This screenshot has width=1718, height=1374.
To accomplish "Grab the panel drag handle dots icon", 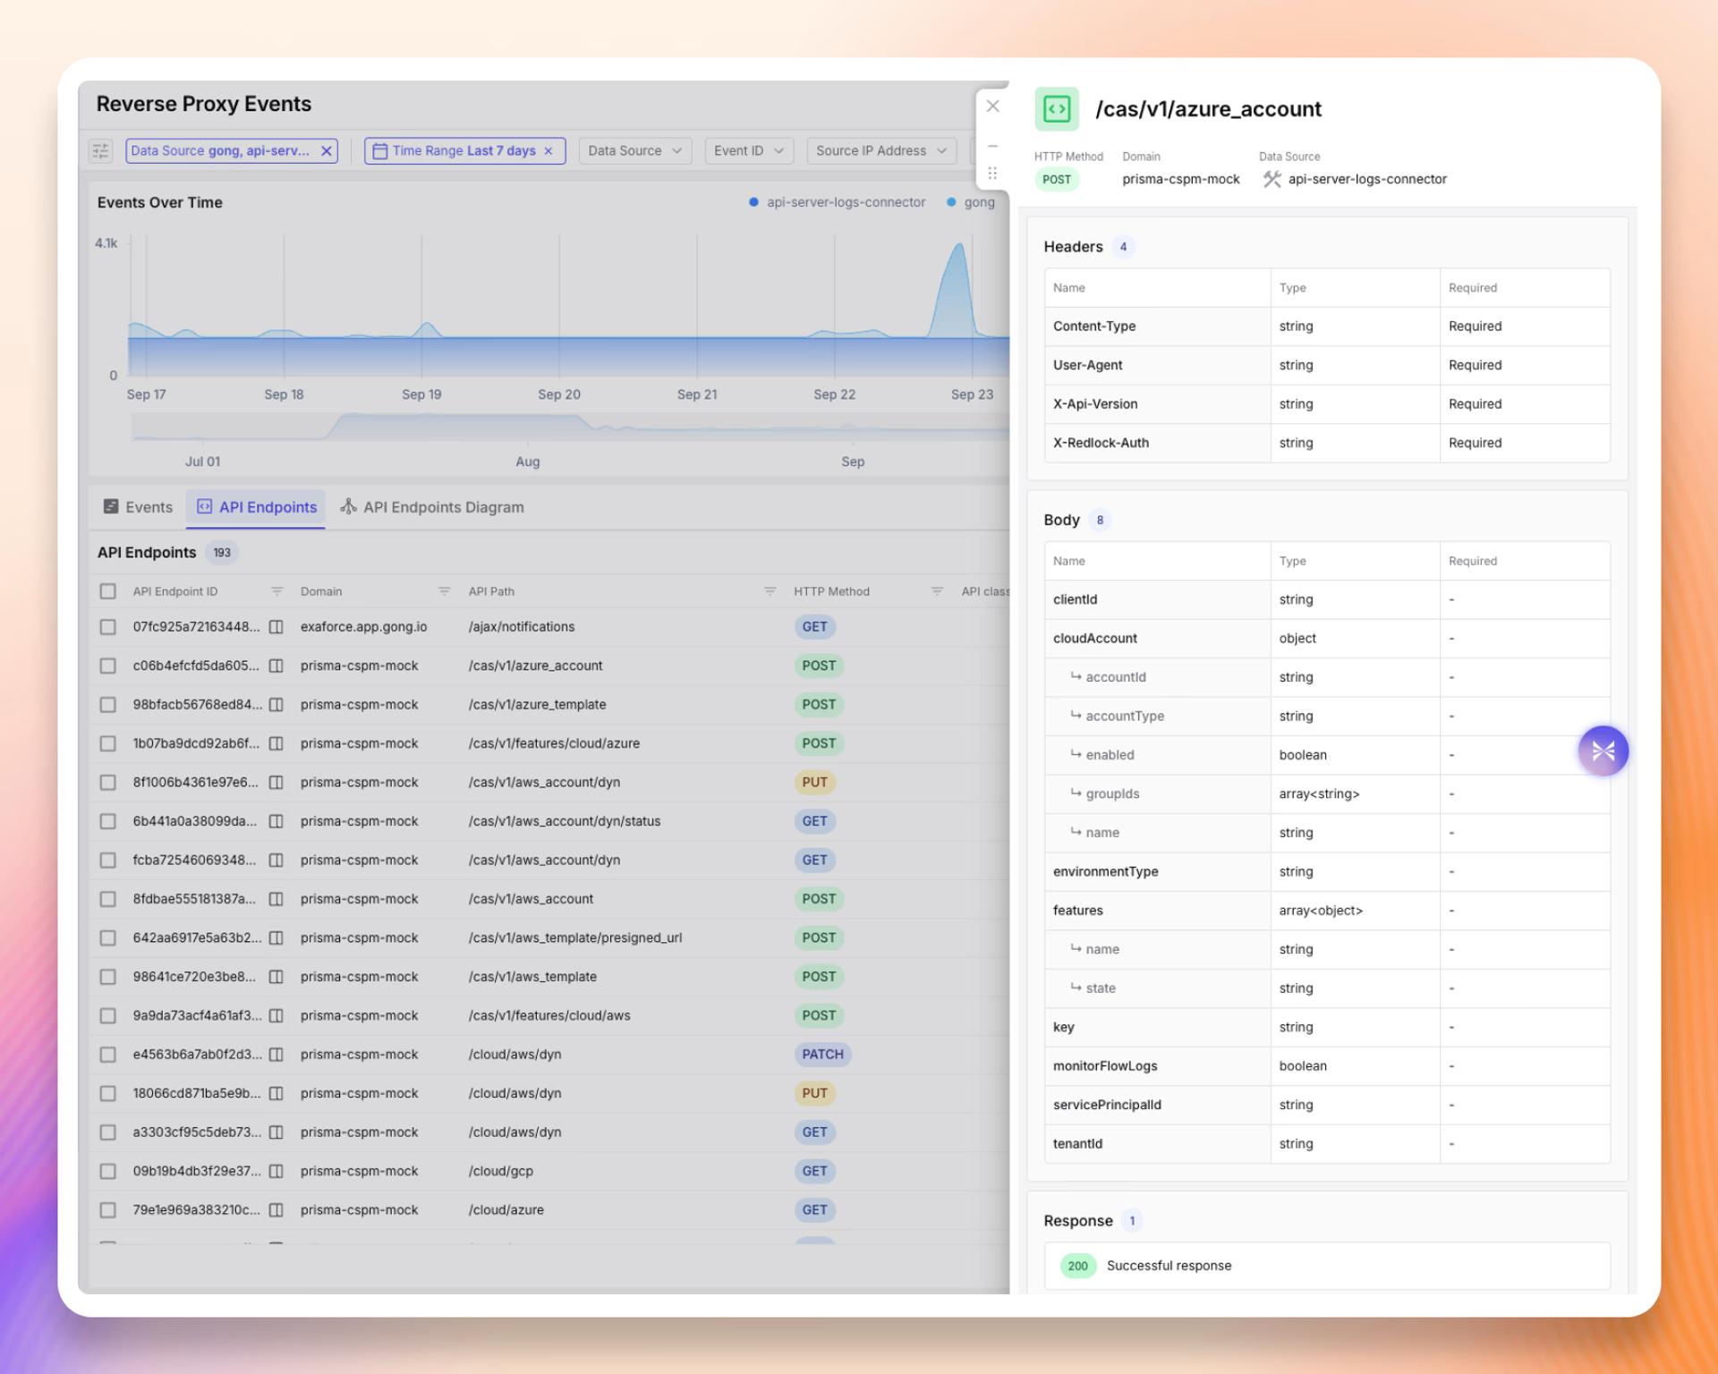I will (x=992, y=174).
